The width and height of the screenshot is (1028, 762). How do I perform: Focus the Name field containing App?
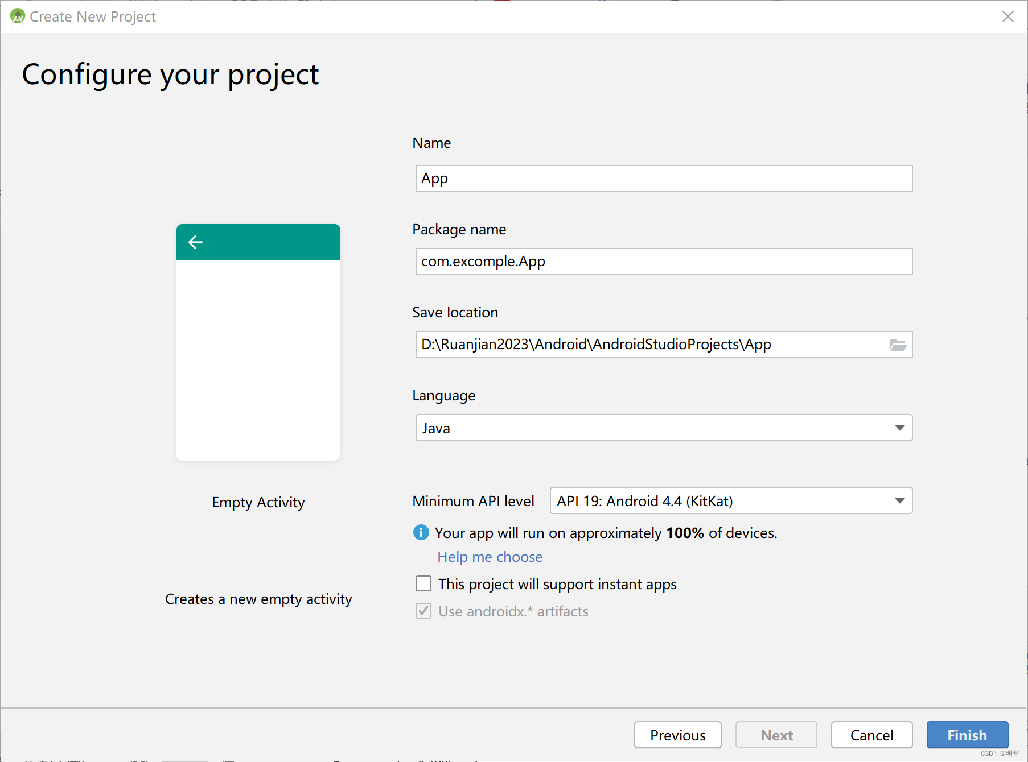(x=664, y=179)
